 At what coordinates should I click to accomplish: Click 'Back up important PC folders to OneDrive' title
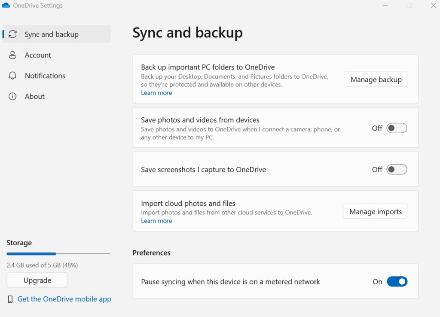tap(208, 67)
